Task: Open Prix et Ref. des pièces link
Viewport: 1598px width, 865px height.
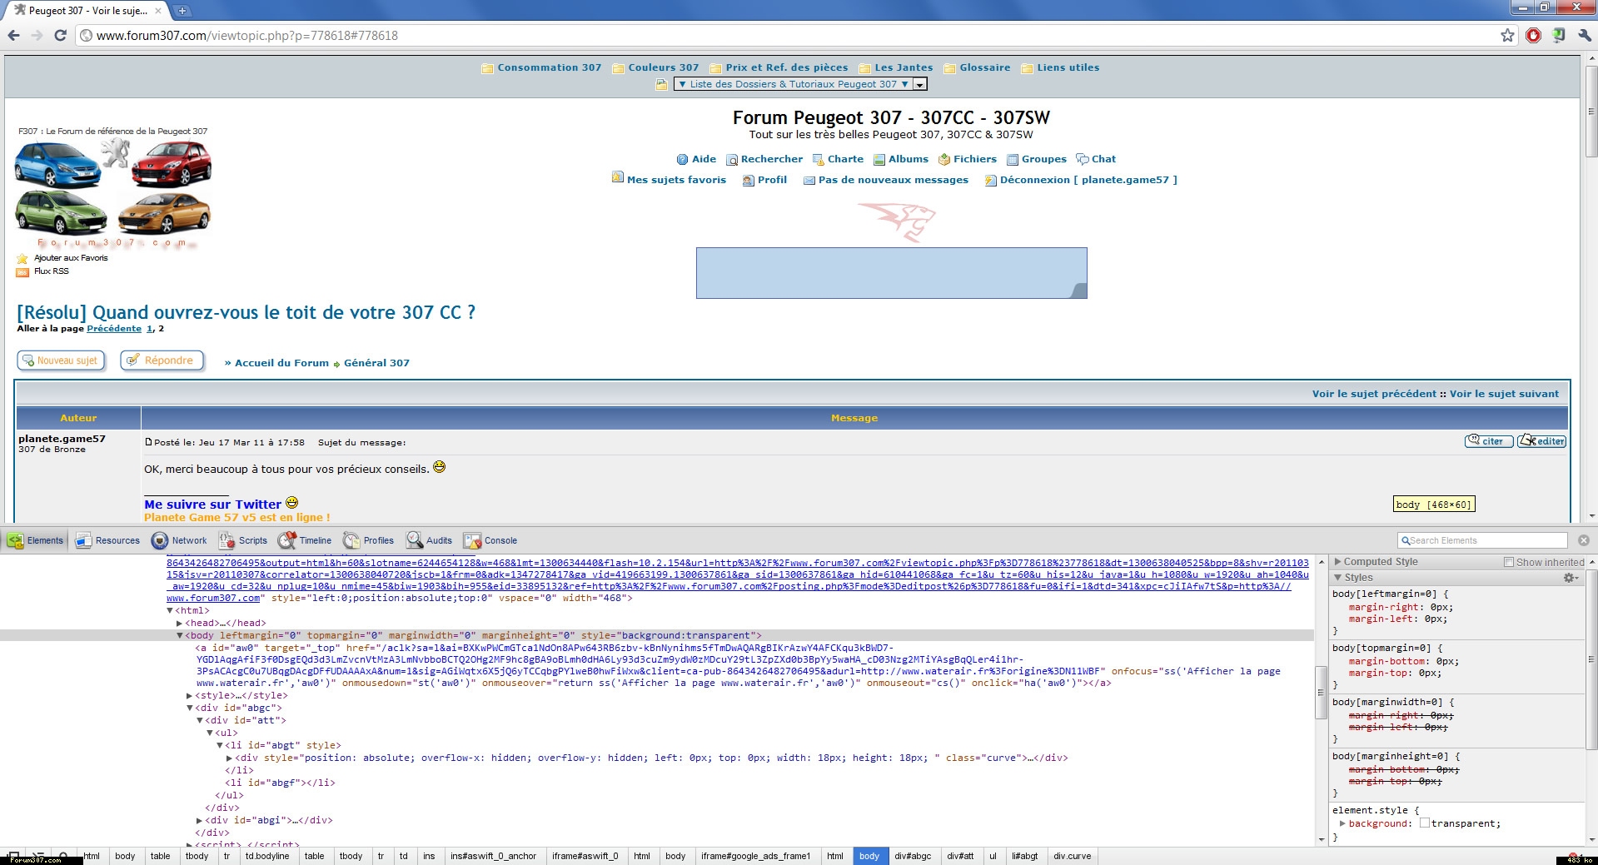Action: pos(787,67)
